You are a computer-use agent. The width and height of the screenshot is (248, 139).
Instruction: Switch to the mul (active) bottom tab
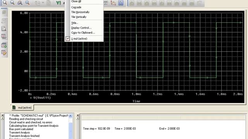click(22, 108)
